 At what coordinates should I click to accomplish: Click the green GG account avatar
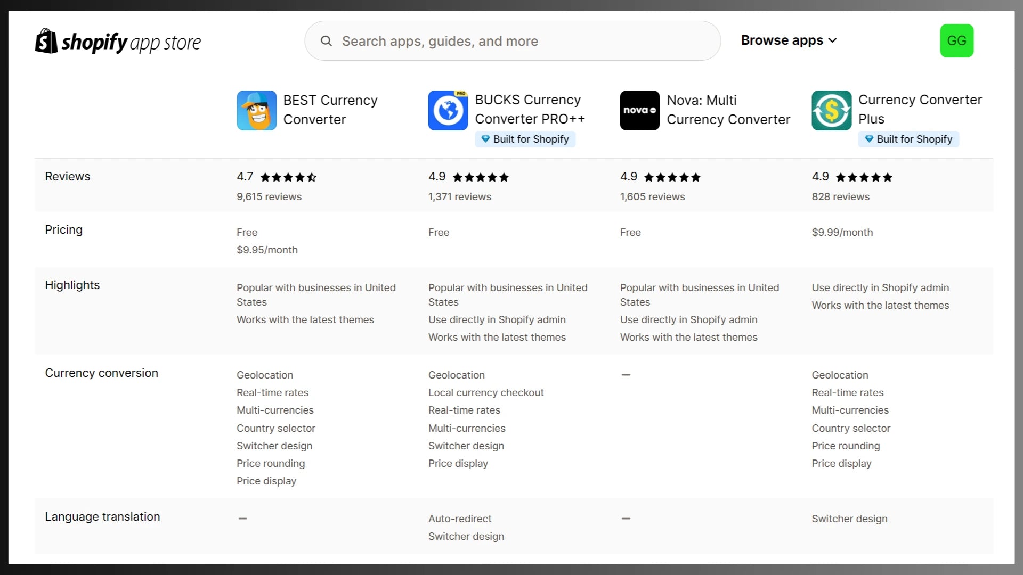956,41
